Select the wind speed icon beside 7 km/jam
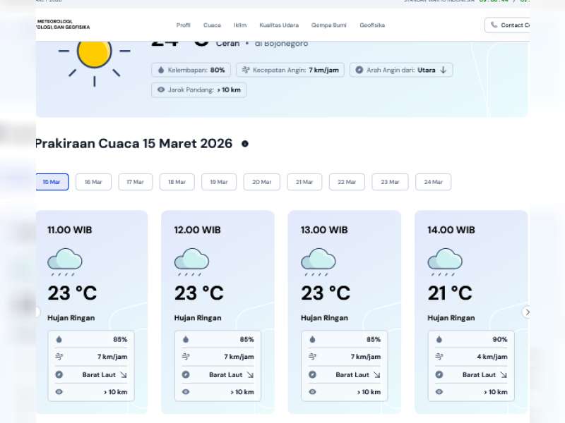Viewport: 565px width, 423px height. [x=245, y=70]
